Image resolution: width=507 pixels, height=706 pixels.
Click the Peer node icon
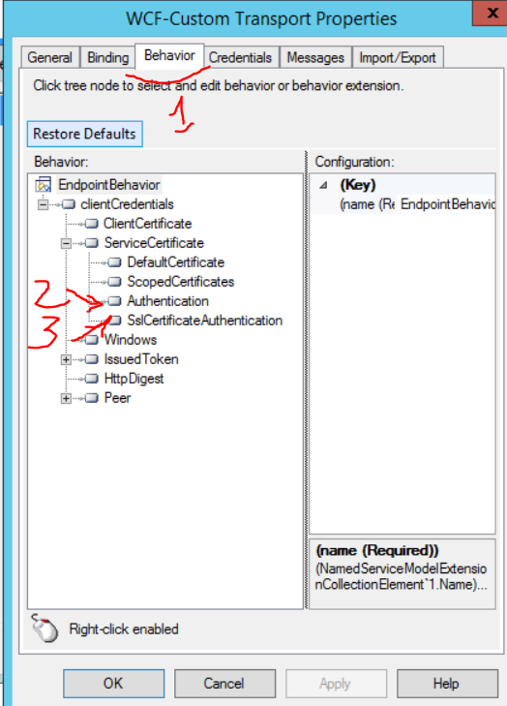91,398
